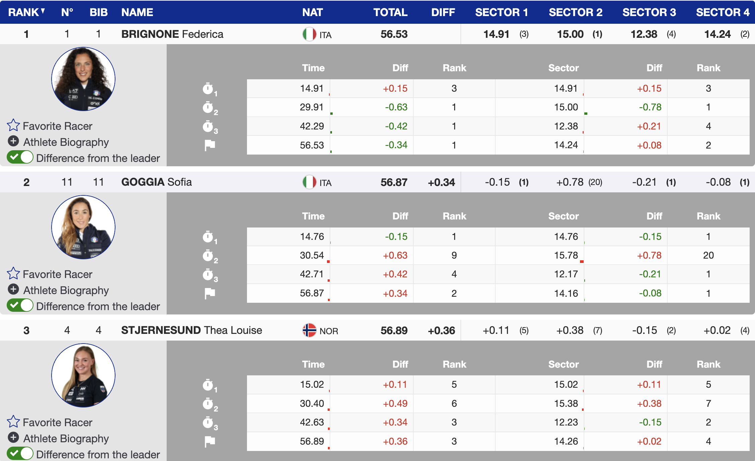The image size is (755, 461).
Task: Click the finish flag icon in Brignone's panel
Action: [209, 145]
